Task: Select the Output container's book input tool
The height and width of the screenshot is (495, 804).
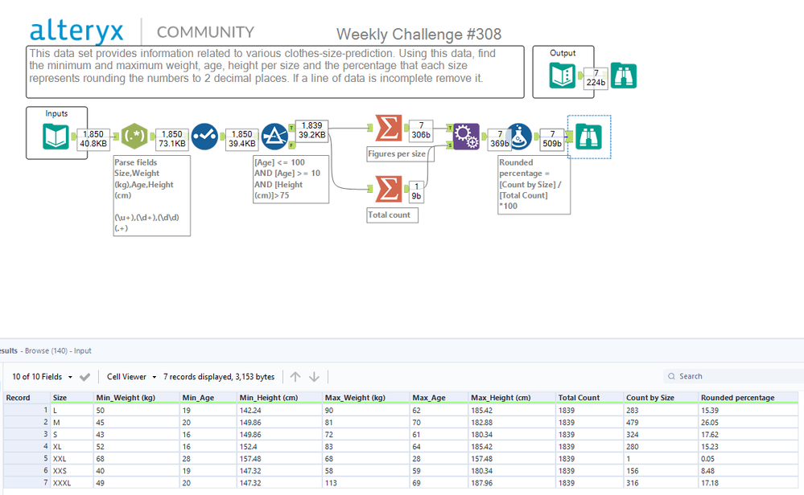Action: click(x=563, y=76)
